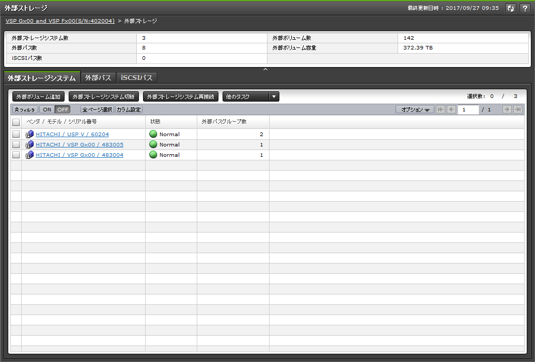This screenshot has height=362, width=535.
Task: Sort by 状態 column header
Action: pyautogui.click(x=171, y=122)
